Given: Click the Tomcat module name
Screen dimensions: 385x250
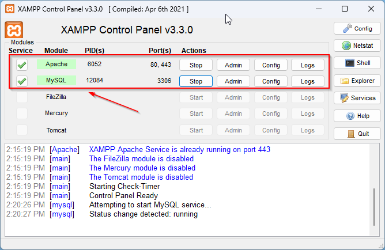Looking at the screenshot, I should [56, 130].
